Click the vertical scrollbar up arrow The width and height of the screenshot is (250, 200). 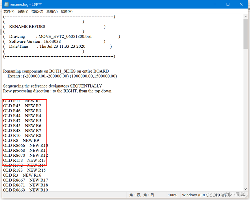tap(245, 17)
